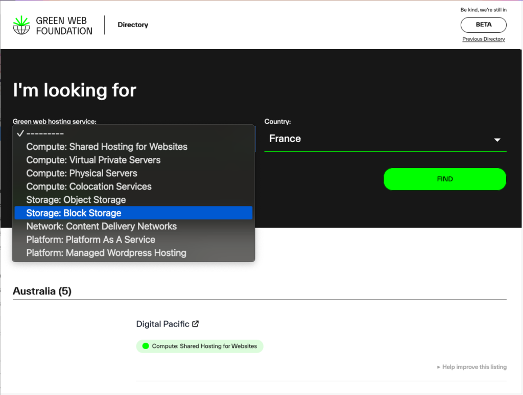Open the Country dropdown showing France
Image resolution: width=523 pixels, height=395 pixels.
378,139
